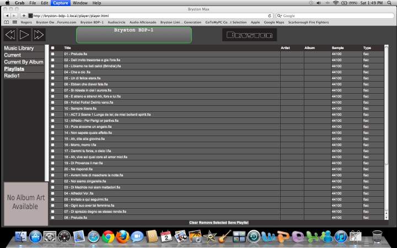This screenshot has height=248, width=397.
Task: Open the volume control in menu bar
Action: click(x=319, y=3)
